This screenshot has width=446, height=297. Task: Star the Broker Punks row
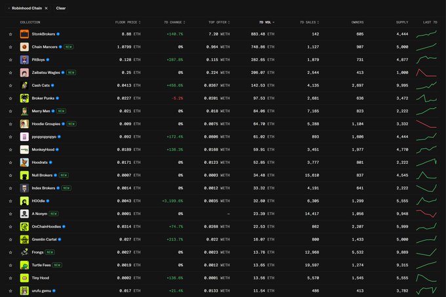(x=10, y=98)
